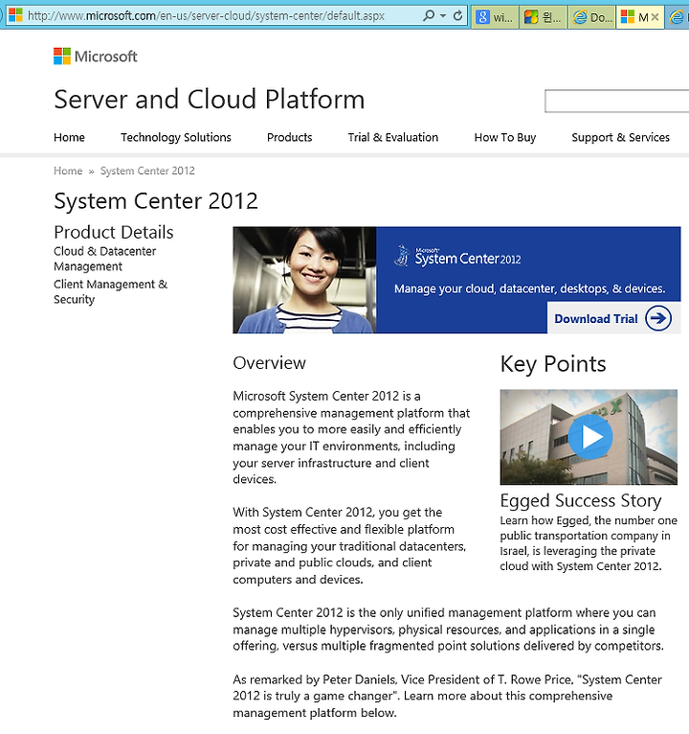Click the arrow circle icon beside Download Trial
Image resolution: width=689 pixels, height=734 pixels.
coord(658,318)
